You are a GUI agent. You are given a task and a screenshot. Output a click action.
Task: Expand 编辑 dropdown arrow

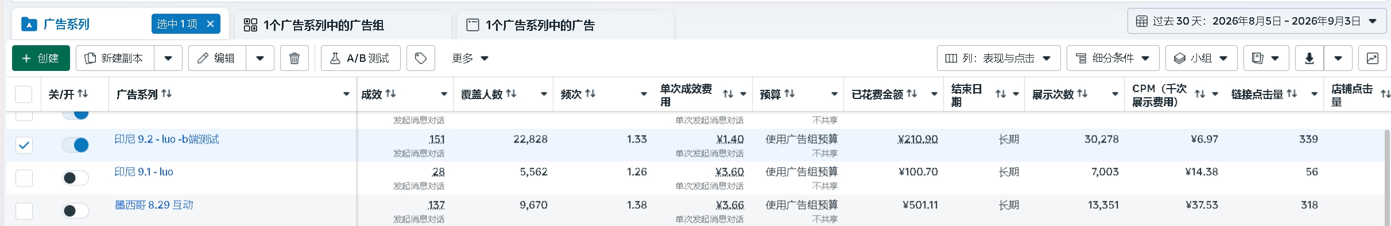tap(260, 58)
